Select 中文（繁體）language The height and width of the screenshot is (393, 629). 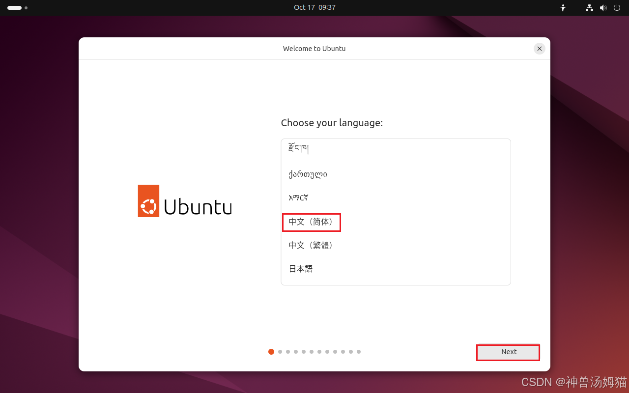396,245
